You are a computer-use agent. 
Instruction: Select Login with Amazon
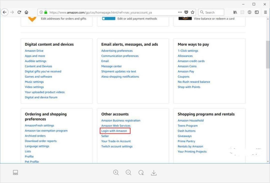pyautogui.click(x=114, y=131)
